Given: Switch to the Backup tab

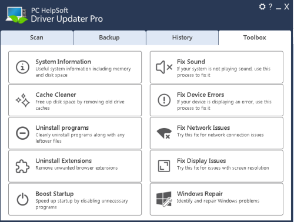Looking at the screenshot, I should tap(109, 38).
